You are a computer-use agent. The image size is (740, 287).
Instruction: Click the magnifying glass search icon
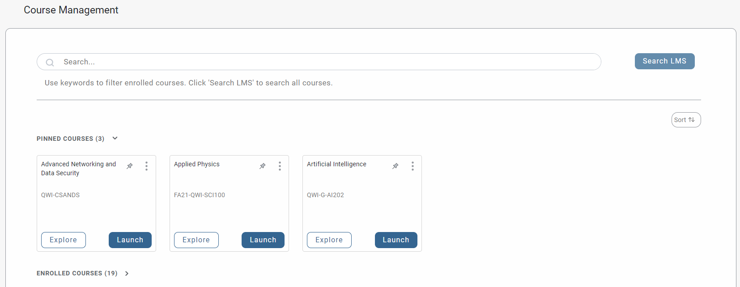point(50,63)
